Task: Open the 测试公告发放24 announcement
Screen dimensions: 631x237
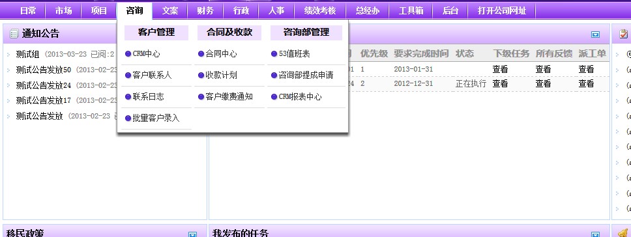Action: (44, 85)
